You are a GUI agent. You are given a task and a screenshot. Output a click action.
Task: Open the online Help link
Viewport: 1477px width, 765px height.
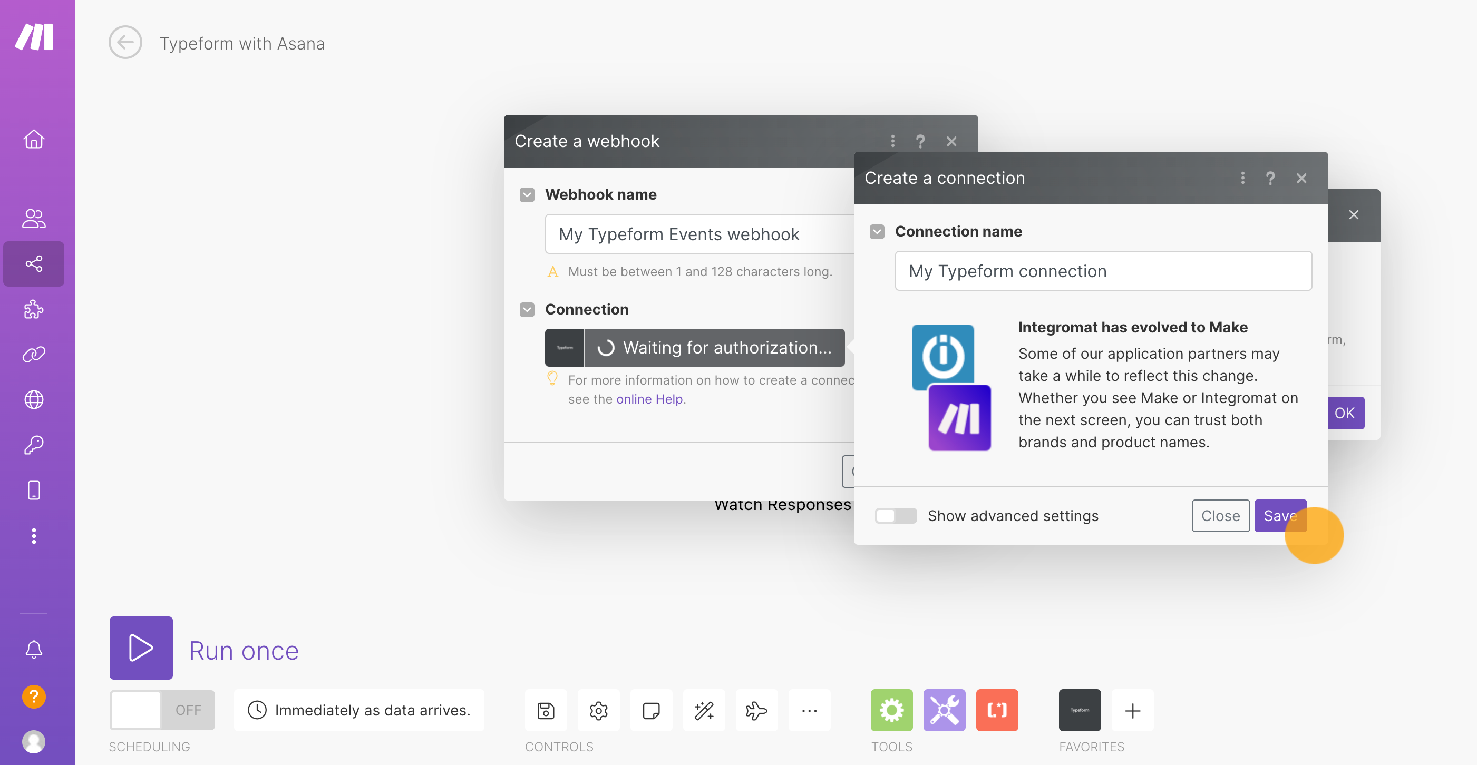click(x=649, y=399)
